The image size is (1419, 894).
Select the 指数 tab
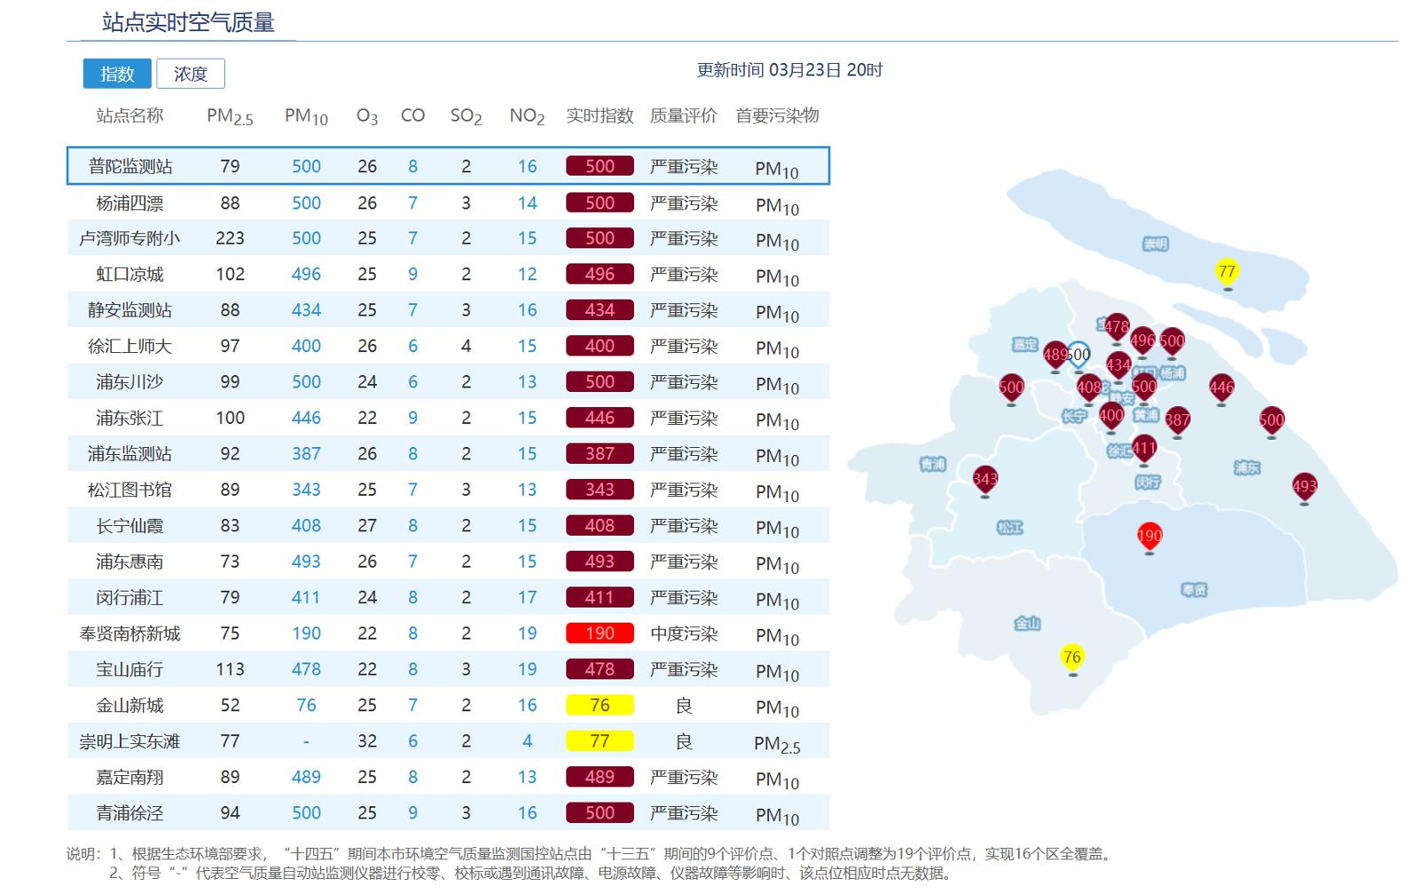pos(117,74)
